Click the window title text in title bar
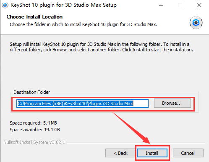Viewport: 209px width, 162px height. 63,5
